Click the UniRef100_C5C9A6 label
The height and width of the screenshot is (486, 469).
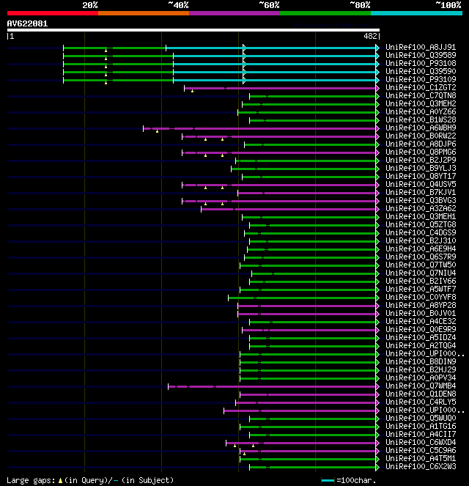point(421,450)
